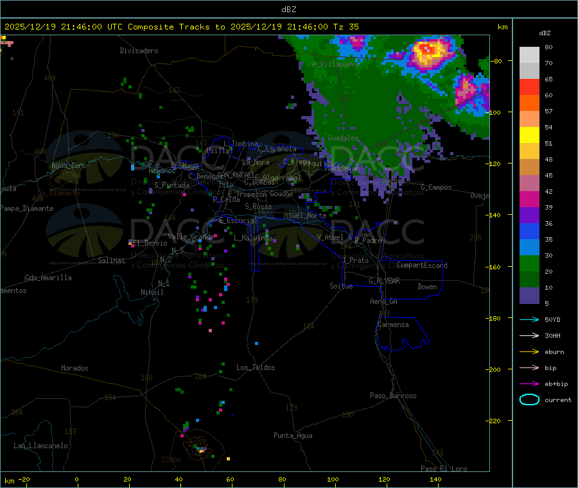Click the 'Paso_El_Loro' map label

[444, 469]
